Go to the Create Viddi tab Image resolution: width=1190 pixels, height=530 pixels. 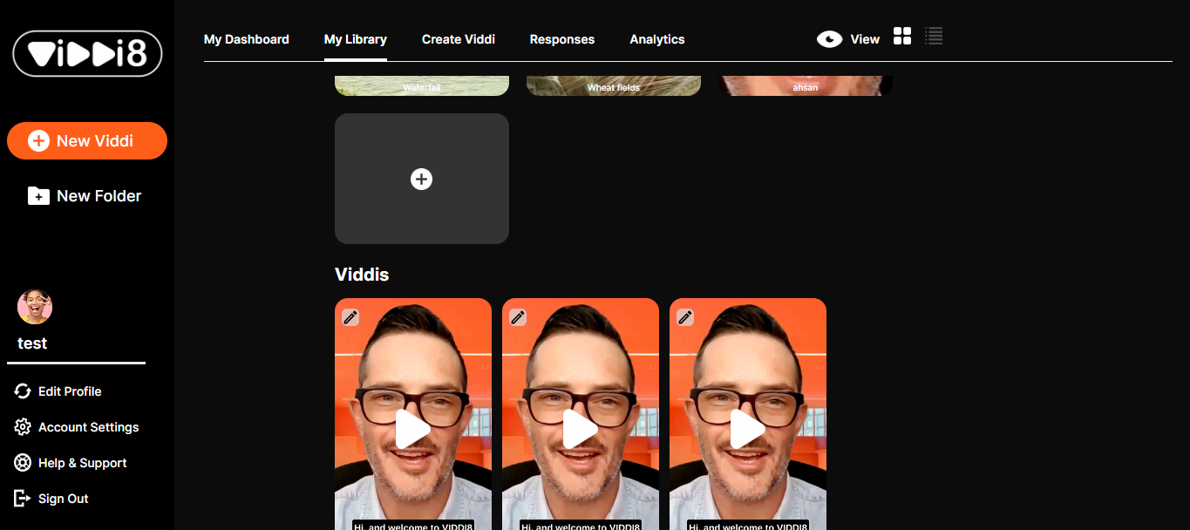tap(459, 39)
